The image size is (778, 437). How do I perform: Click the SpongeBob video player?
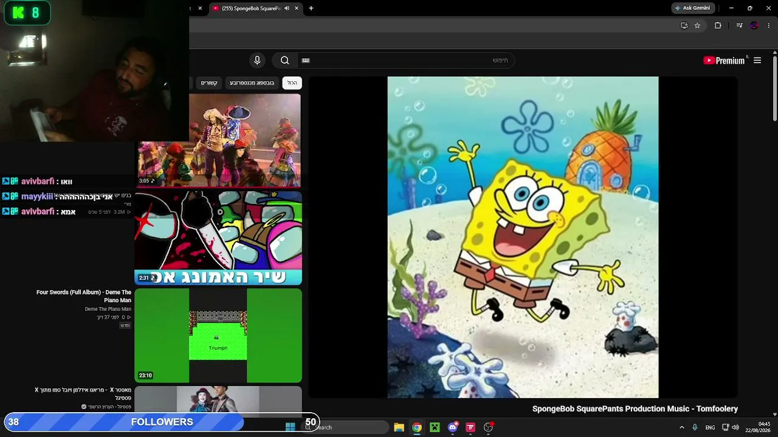click(x=523, y=237)
